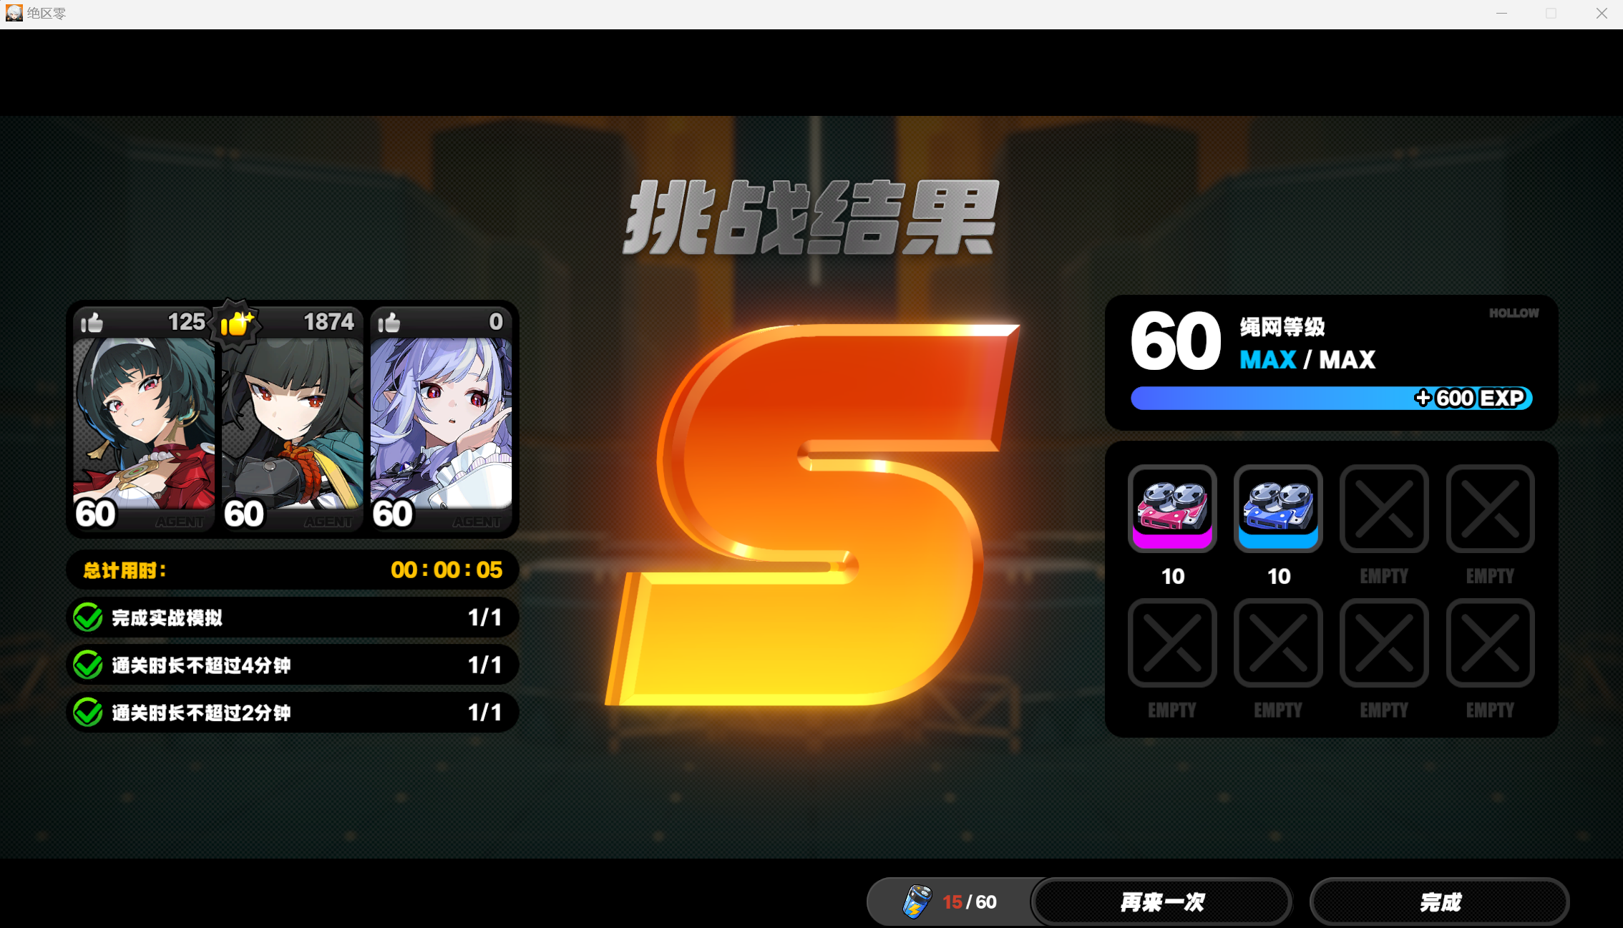Viewport: 1623px width, 928px height.
Task: Open the black-haired agent portrait
Action: tap(292, 422)
